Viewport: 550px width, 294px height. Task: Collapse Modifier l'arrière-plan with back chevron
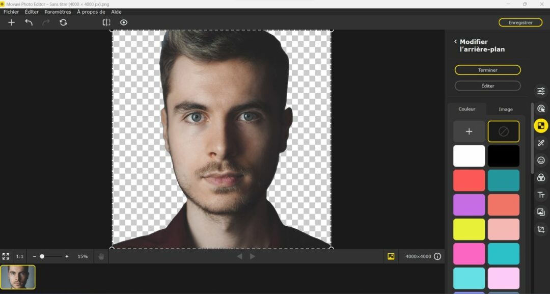tap(455, 41)
